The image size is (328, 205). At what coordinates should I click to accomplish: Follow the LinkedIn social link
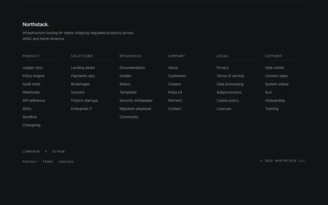(x=31, y=151)
